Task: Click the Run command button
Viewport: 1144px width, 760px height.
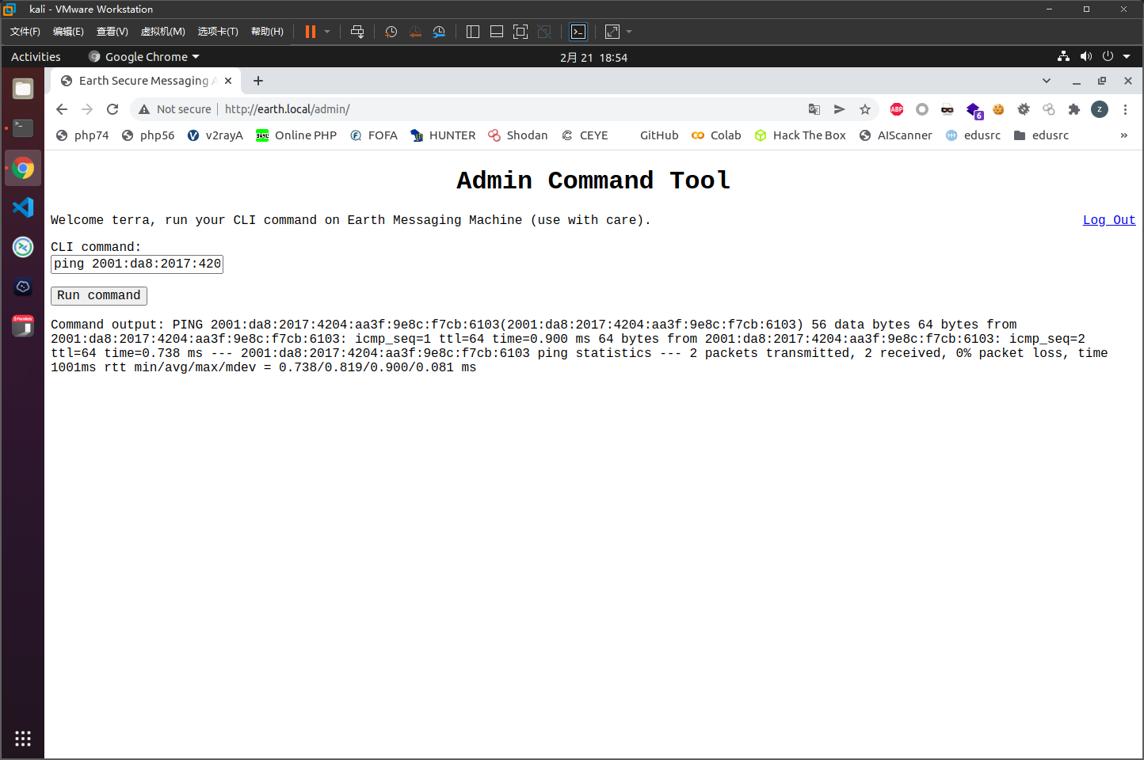Action: [x=99, y=295]
